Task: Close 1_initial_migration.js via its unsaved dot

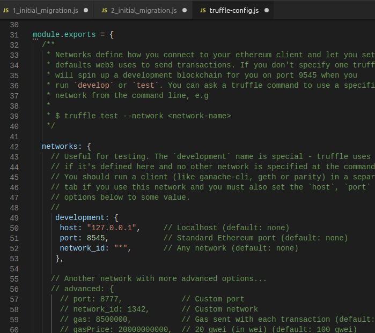Action: tap(86, 10)
